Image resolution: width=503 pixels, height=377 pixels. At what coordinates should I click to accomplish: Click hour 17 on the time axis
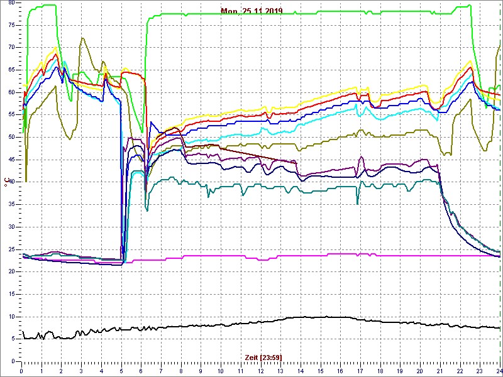[360, 371]
